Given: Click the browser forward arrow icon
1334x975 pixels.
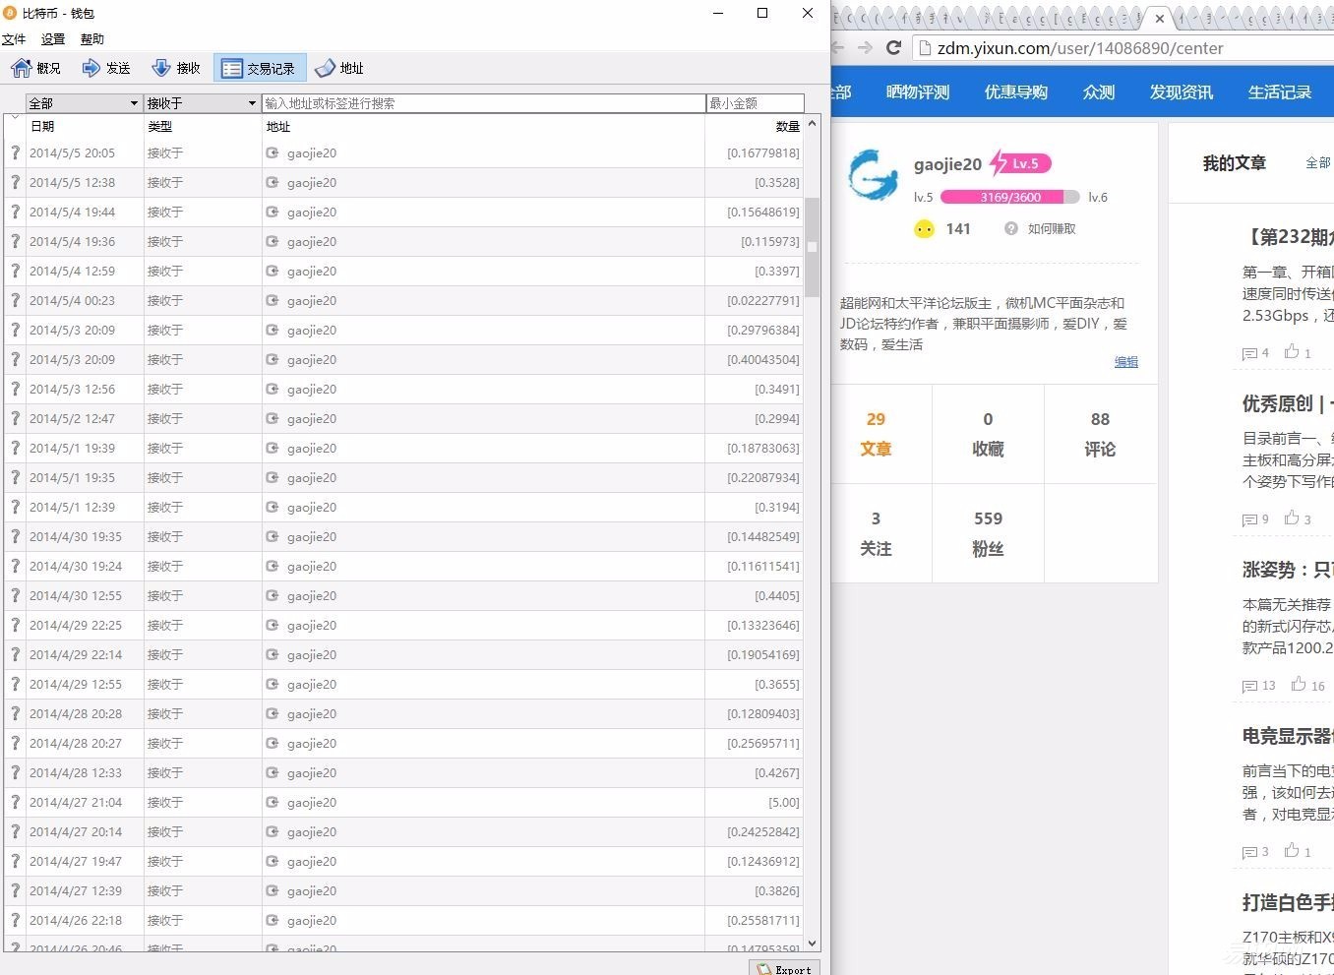Looking at the screenshot, I should click(x=865, y=48).
